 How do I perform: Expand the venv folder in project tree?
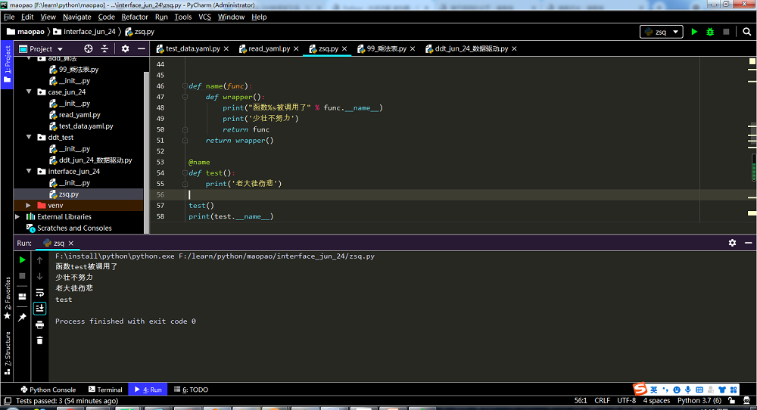tap(29, 205)
